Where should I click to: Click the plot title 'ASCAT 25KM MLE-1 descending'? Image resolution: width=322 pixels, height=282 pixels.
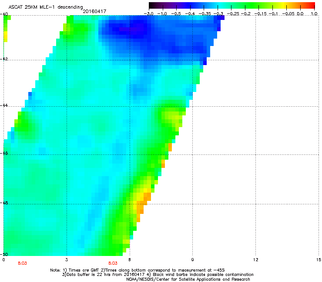(46, 7)
